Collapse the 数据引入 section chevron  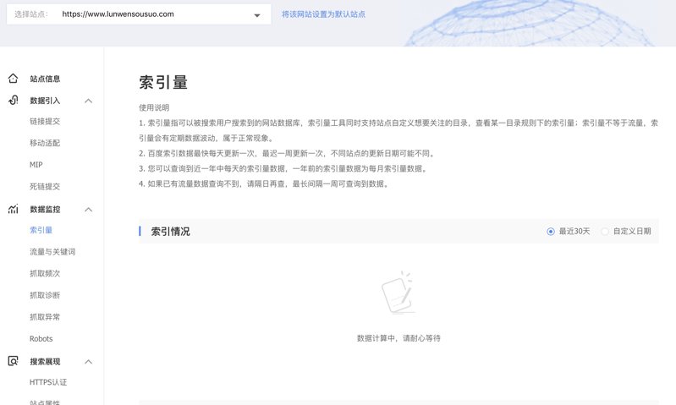(88, 101)
